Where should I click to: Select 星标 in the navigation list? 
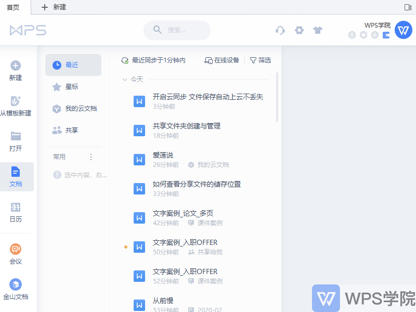click(x=73, y=87)
